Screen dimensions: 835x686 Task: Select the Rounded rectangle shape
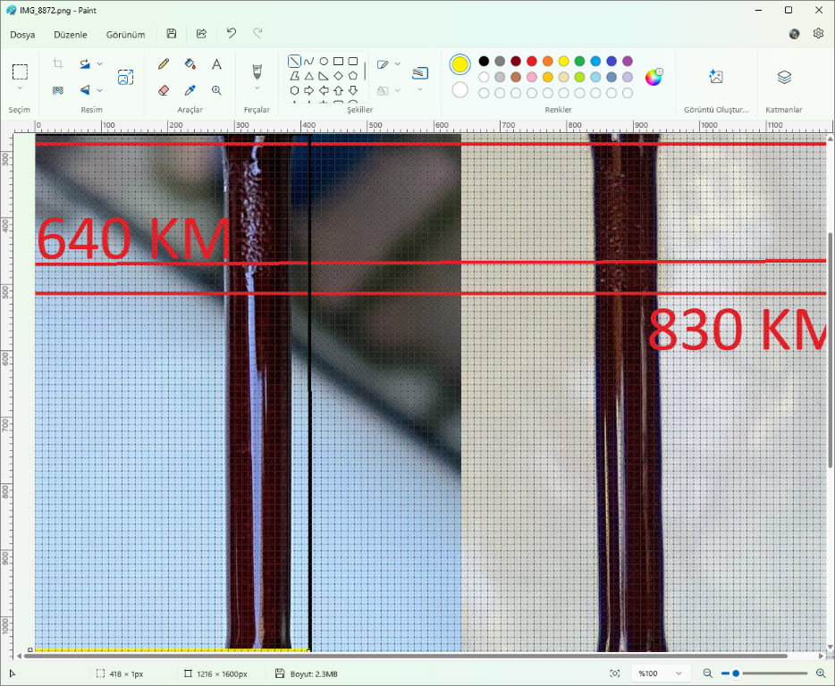[352, 62]
